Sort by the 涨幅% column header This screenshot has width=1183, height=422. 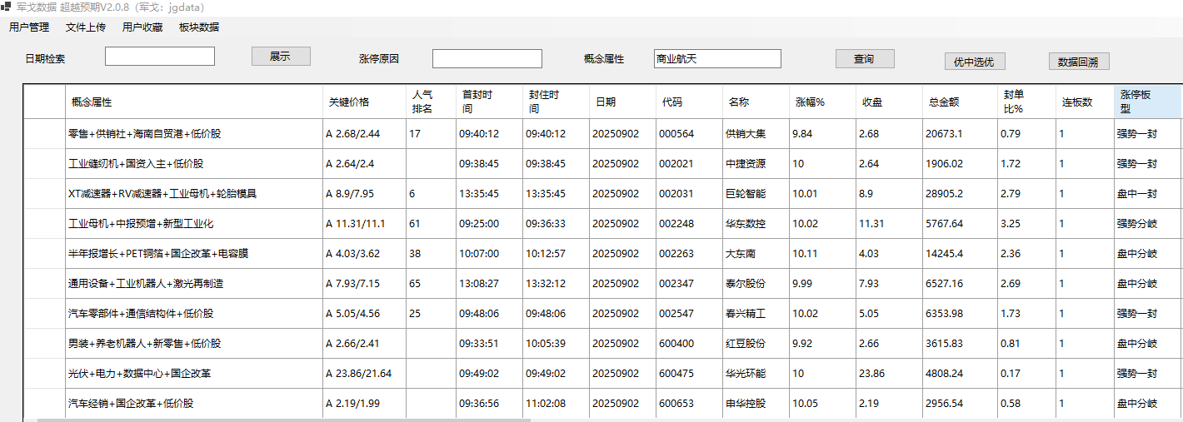pyautogui.click(x=810, y=102)
